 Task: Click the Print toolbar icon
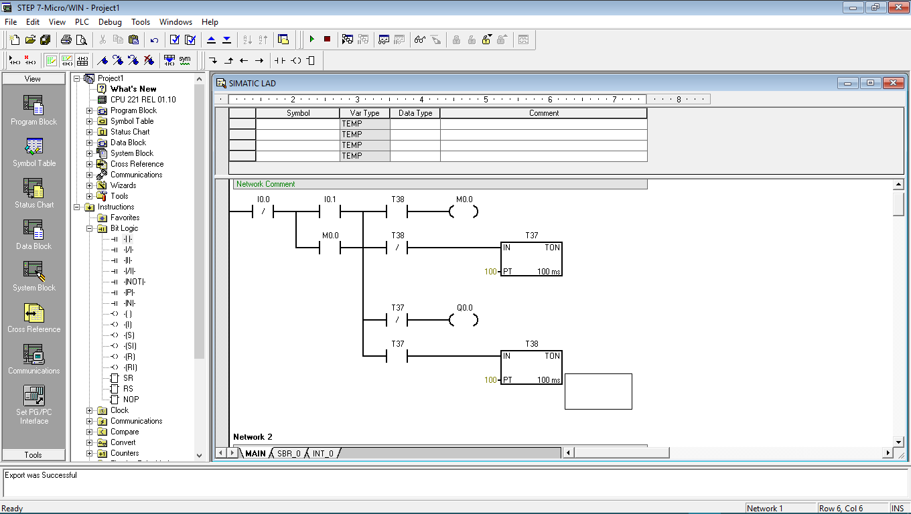tap(66, 39)
